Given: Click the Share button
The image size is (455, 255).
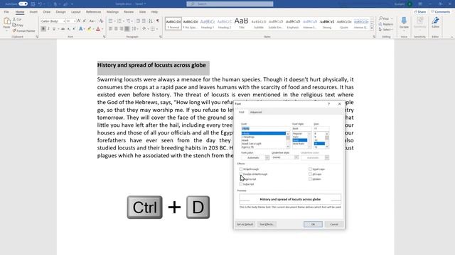Looking at the screenshot, I should pyautogui.click(x=420, y=12).
